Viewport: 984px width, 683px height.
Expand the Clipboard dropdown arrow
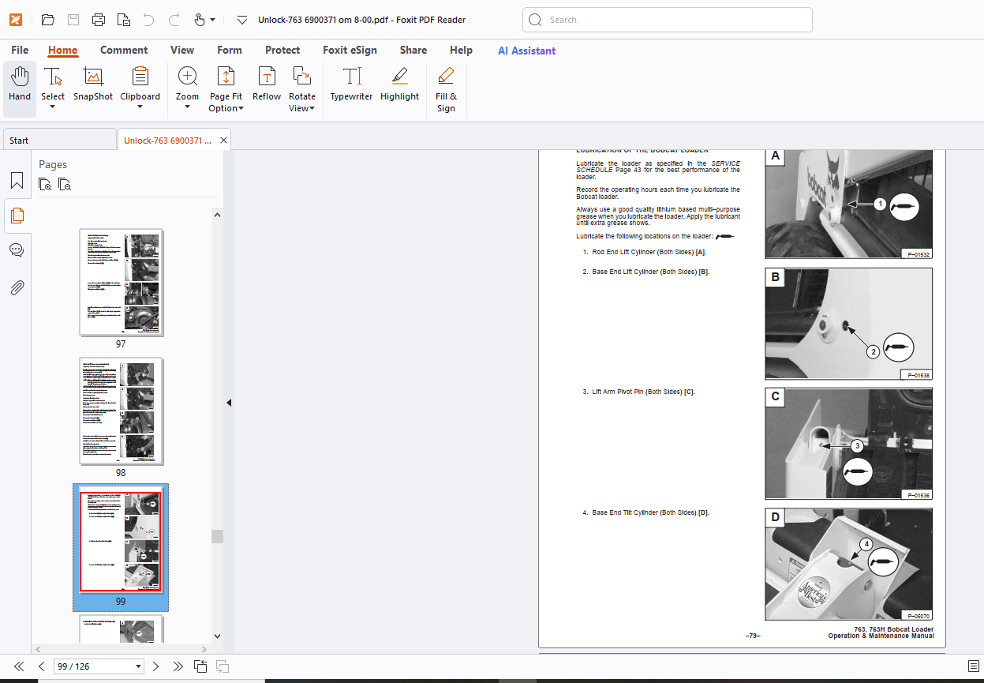(x=140, y=107)
